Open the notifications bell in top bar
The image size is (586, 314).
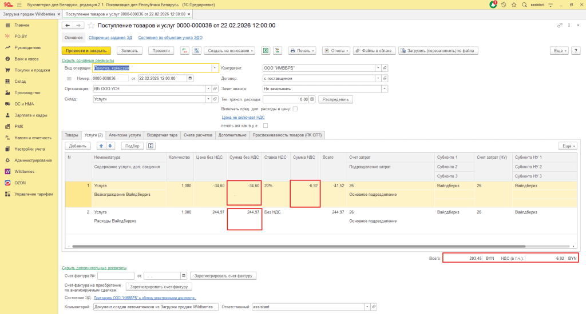(x=493, y=5)
